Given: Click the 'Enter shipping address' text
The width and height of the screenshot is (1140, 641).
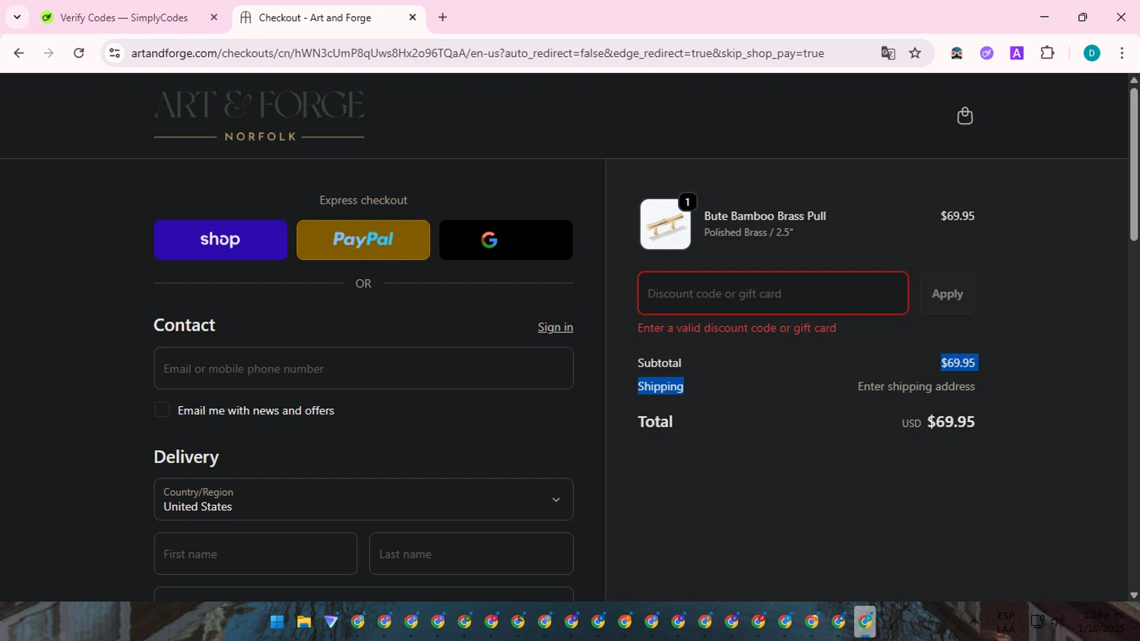Looking at the screenshot, I should coord(916,386).
